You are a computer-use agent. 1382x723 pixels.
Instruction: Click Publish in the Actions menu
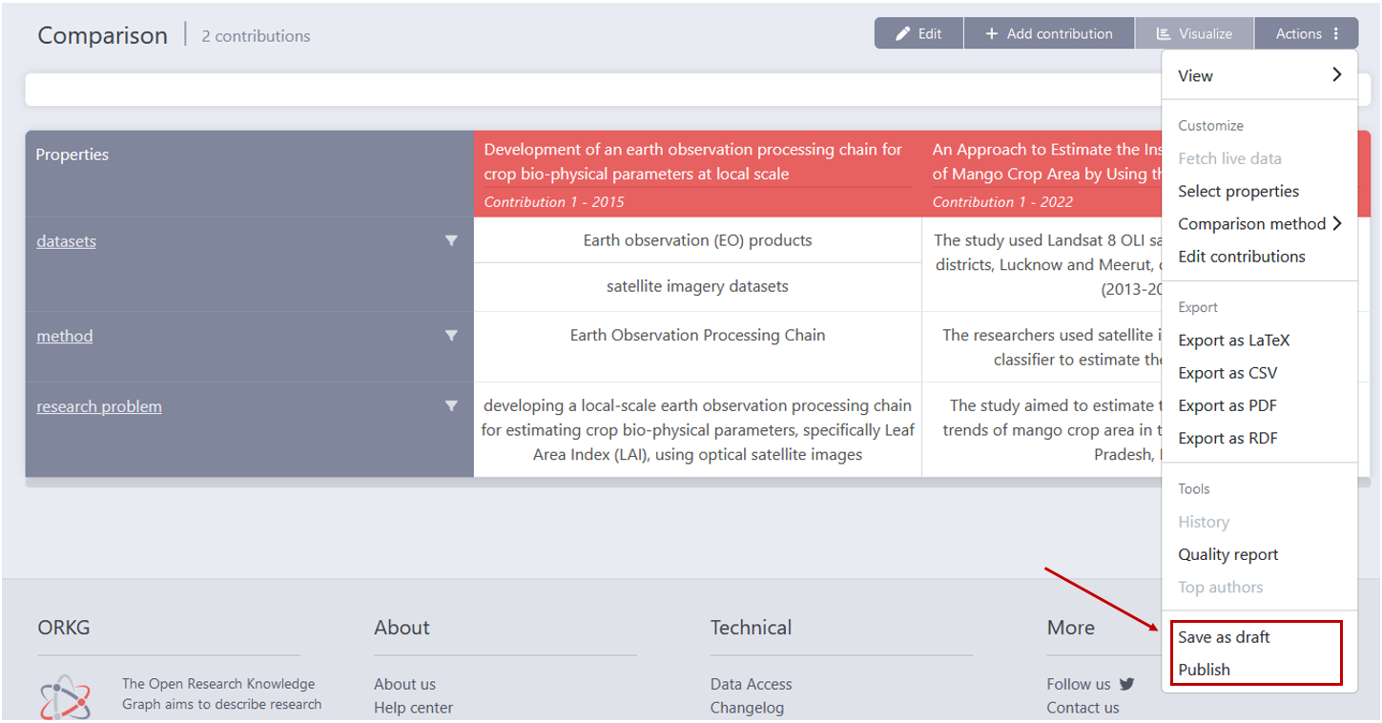pos(1204,670)
